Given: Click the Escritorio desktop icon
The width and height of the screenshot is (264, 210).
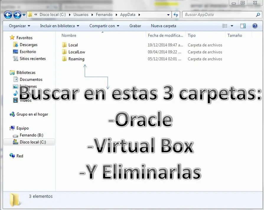Looking at the screenshot, I should tap(15, 51).
